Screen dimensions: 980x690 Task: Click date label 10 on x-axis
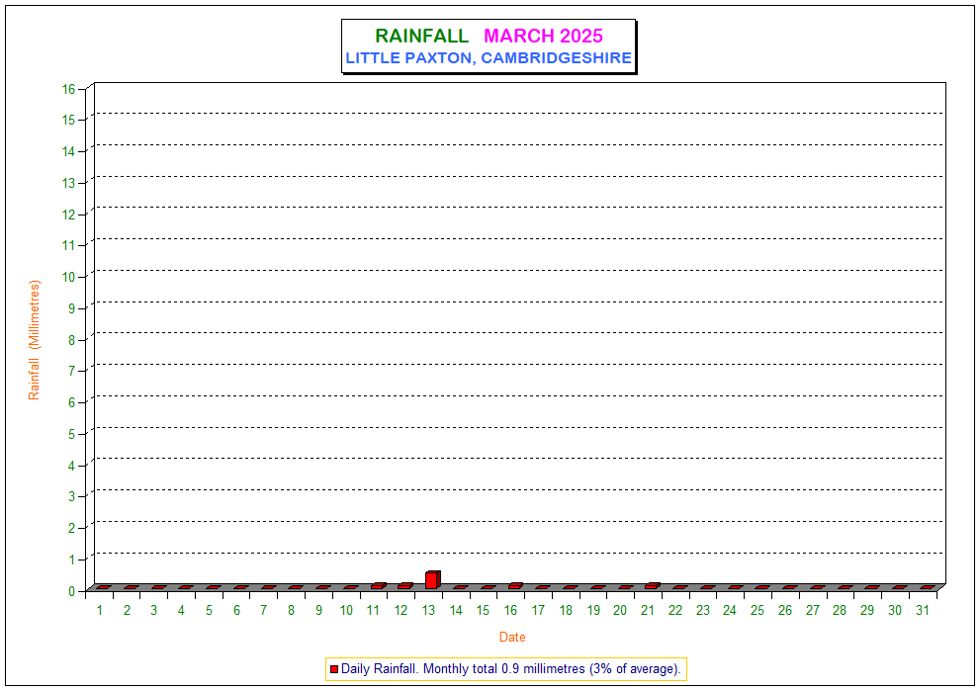pos(346,611)
